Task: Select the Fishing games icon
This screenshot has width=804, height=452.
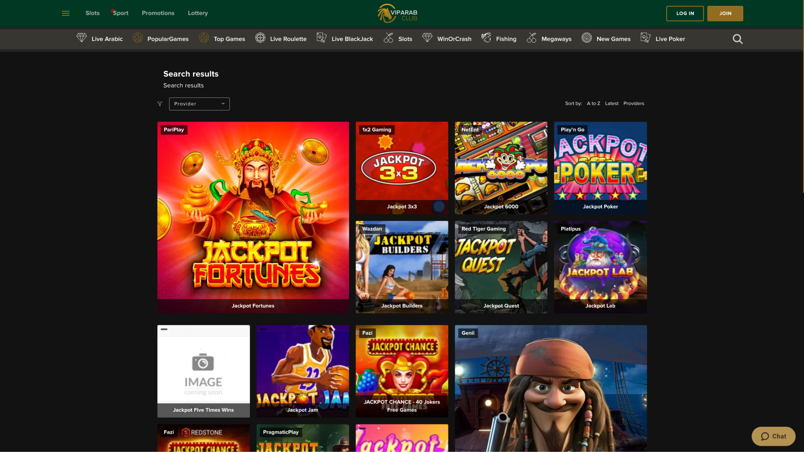Action: 487,39
